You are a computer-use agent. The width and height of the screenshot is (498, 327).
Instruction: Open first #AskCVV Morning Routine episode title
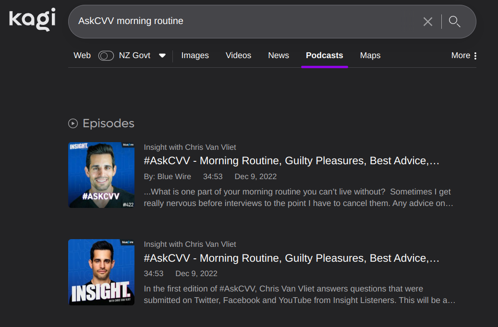(x=292, y=161)
